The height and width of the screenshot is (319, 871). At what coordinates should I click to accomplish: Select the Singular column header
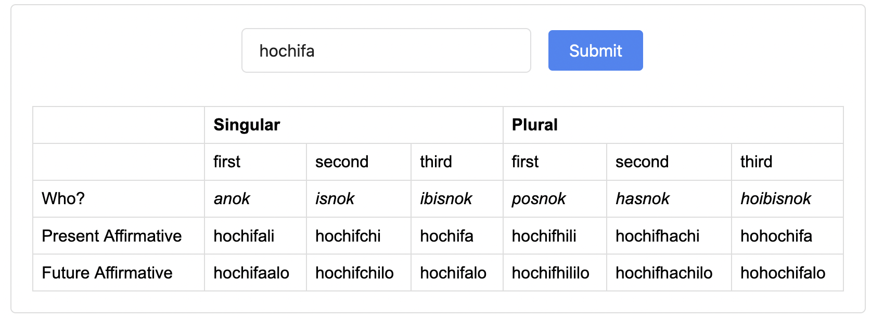247,125
